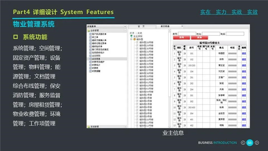Image resolution: width=268 pixels, height=151 pixels.
Task: Collapse the 业务管理 section
Action: [125, 31]
